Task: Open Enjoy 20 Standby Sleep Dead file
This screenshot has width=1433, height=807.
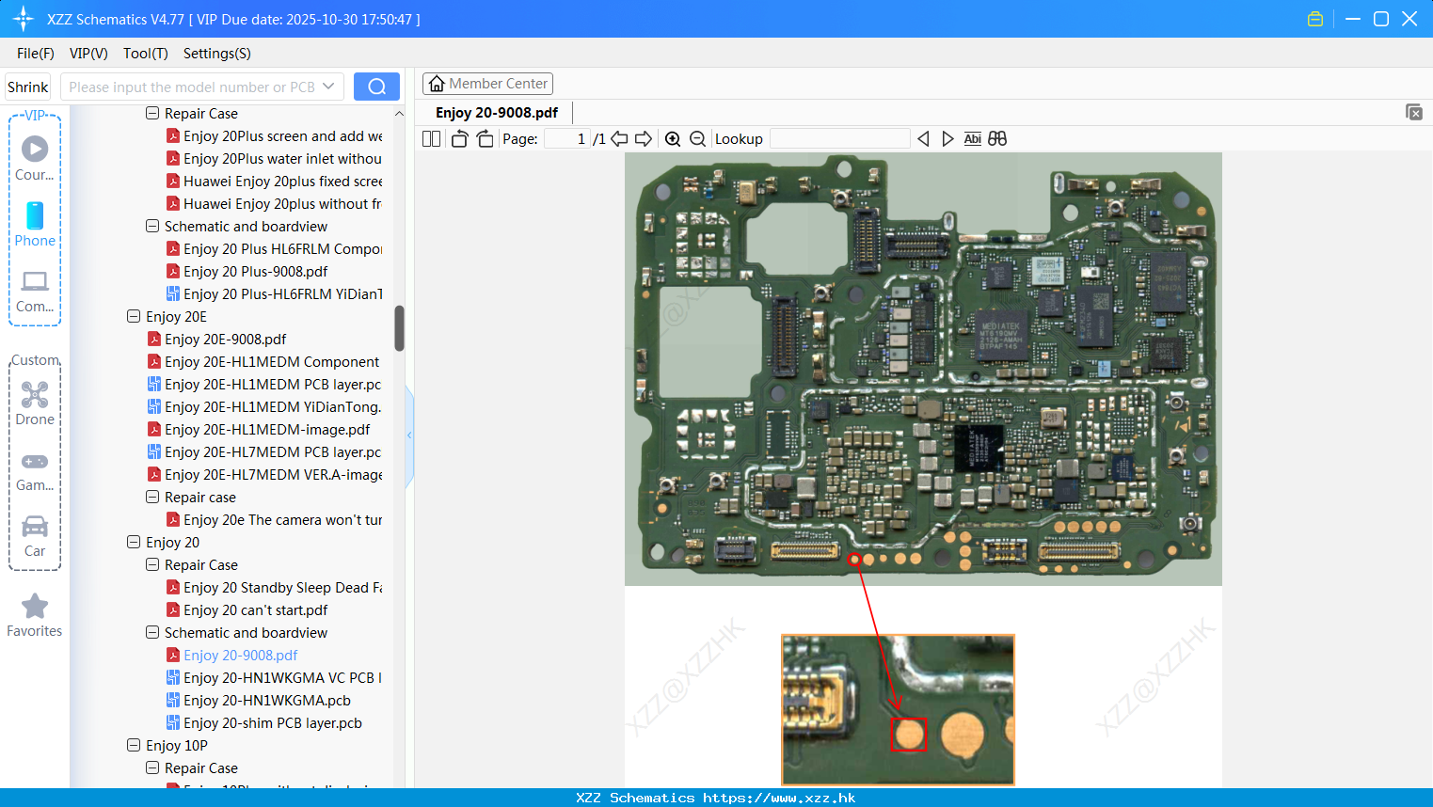Action: (282, 587)
